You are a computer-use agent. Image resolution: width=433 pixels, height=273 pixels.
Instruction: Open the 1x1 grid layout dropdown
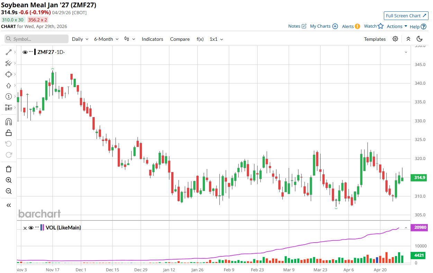click(216, 39)
